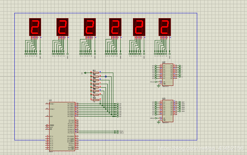Click the WE1 output terminal on U3

180,102
